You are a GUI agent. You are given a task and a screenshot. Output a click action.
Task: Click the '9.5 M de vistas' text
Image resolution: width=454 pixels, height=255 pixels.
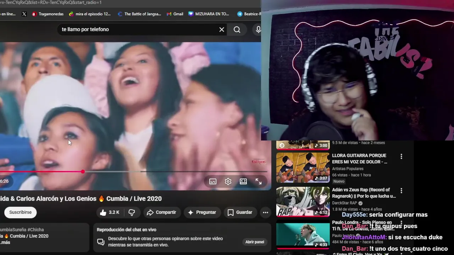point(345,143)
